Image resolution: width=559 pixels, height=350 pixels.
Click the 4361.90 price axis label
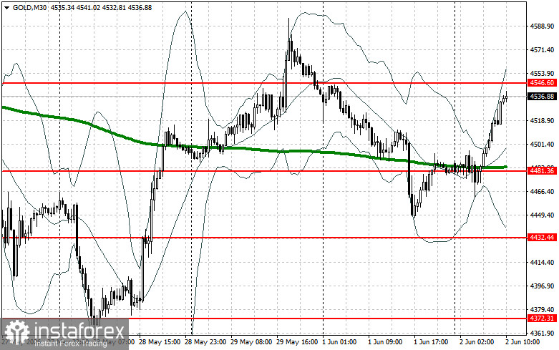coord(542,334)
